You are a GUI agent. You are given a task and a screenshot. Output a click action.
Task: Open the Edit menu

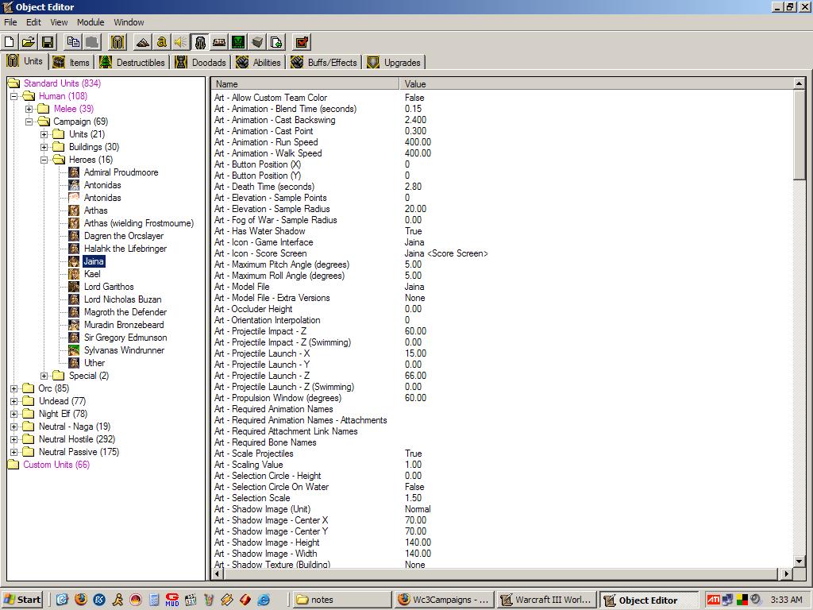[x=33, y=22]
